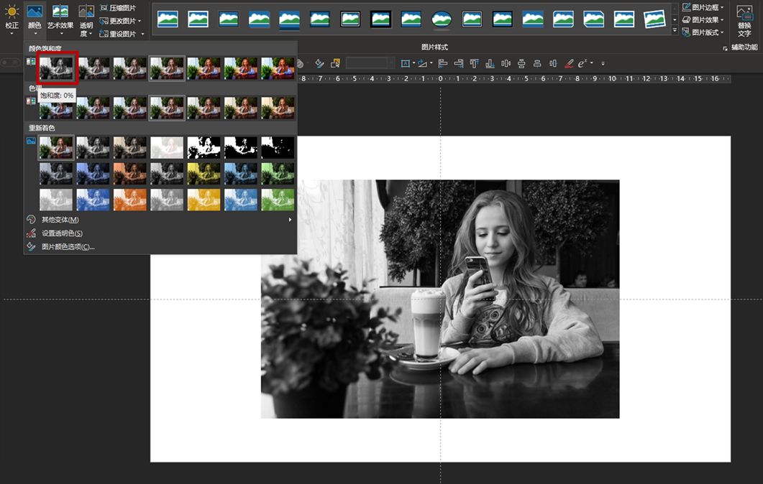
Task: Click the grayscale photo on the slide
Action: (x=440, y=299)
